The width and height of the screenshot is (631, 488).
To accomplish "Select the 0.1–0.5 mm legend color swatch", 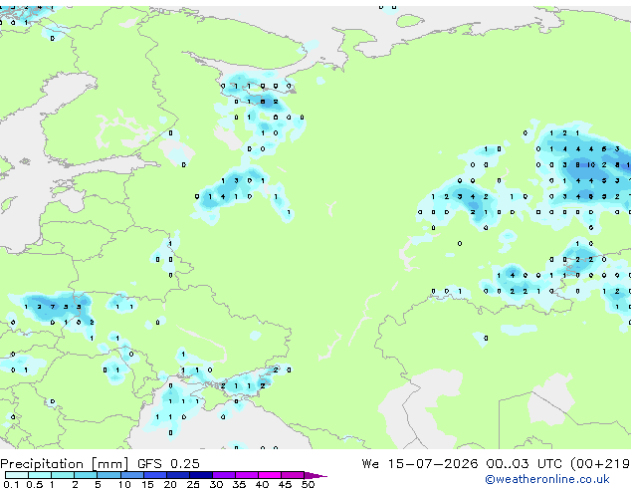I will pos(17,475).
